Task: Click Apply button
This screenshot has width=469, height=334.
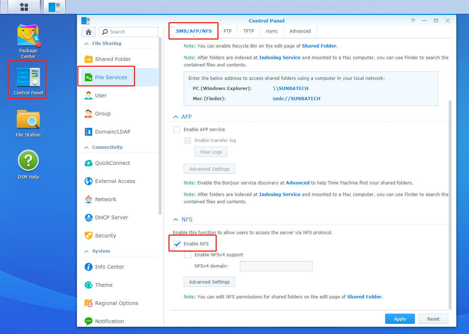Action: [x=400, y=319]
